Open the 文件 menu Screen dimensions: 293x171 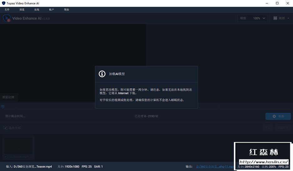(7, 10)
